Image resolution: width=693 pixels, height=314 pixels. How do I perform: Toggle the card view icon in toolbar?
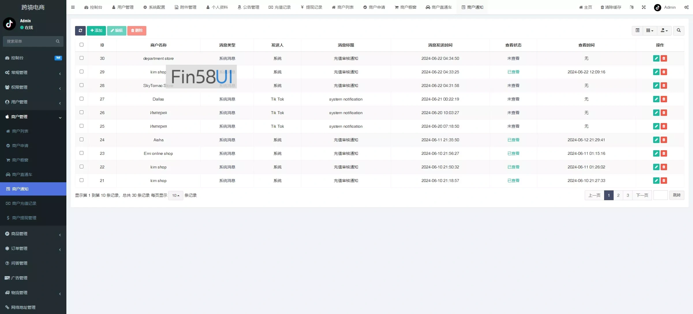click(x=638, y=31)
